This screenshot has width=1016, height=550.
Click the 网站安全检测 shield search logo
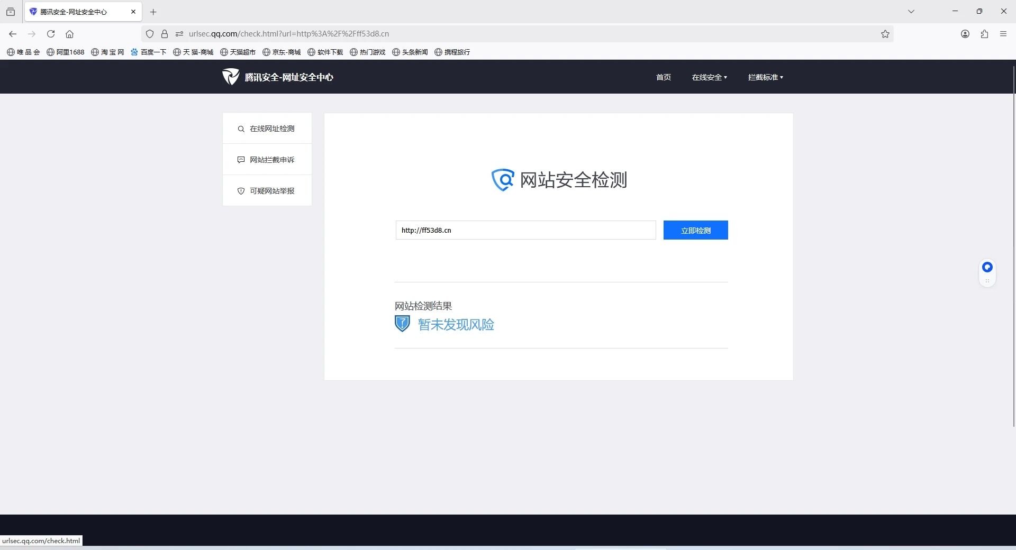point(503,180)
